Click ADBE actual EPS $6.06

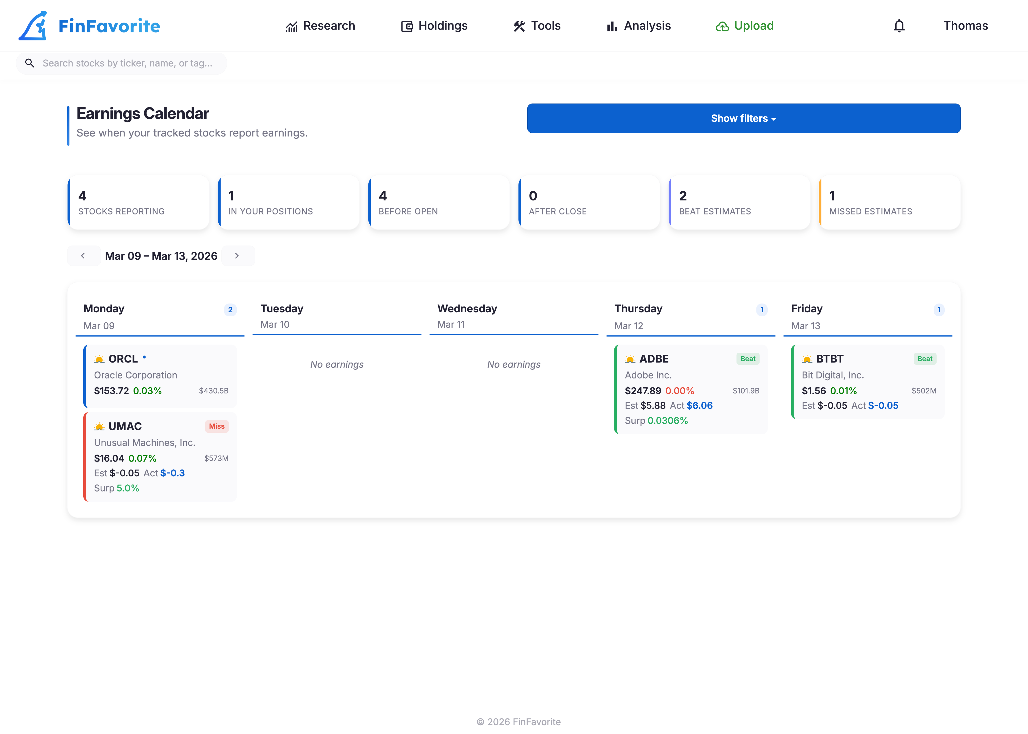pyautogui.click(x=699, y=406)
